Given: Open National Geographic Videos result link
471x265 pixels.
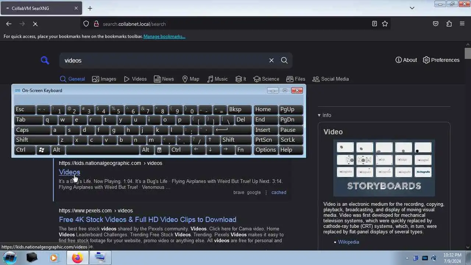Looking at the screenshot, I should (x=70, y=172).
